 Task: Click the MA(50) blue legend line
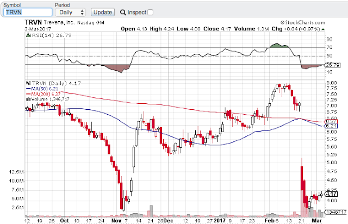(x=28, y=89)
